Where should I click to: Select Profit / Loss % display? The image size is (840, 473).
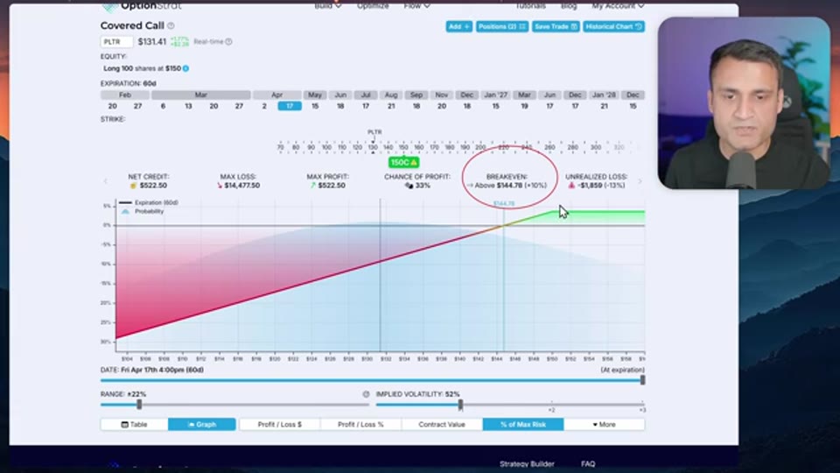(360, 424)
